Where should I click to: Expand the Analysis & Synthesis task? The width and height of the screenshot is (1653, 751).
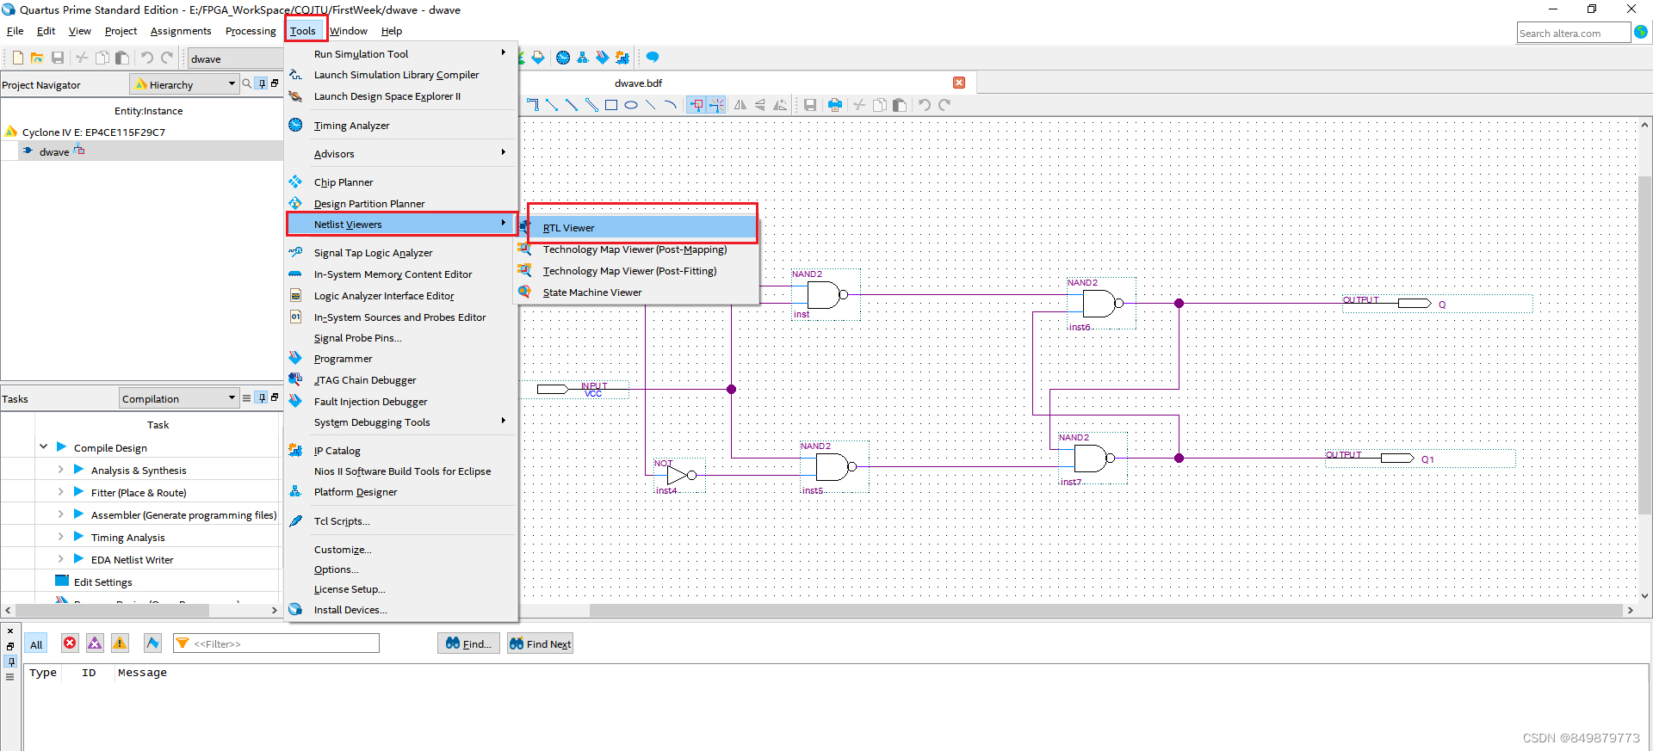click(60, 470)
